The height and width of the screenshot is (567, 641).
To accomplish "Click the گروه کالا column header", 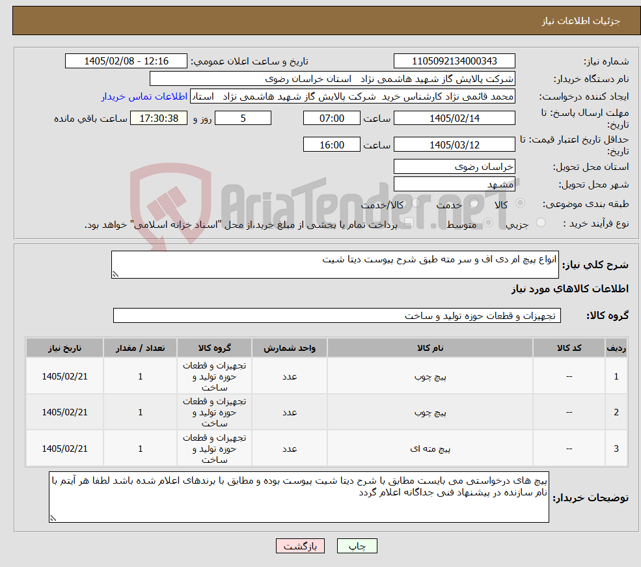I will 214,348.
